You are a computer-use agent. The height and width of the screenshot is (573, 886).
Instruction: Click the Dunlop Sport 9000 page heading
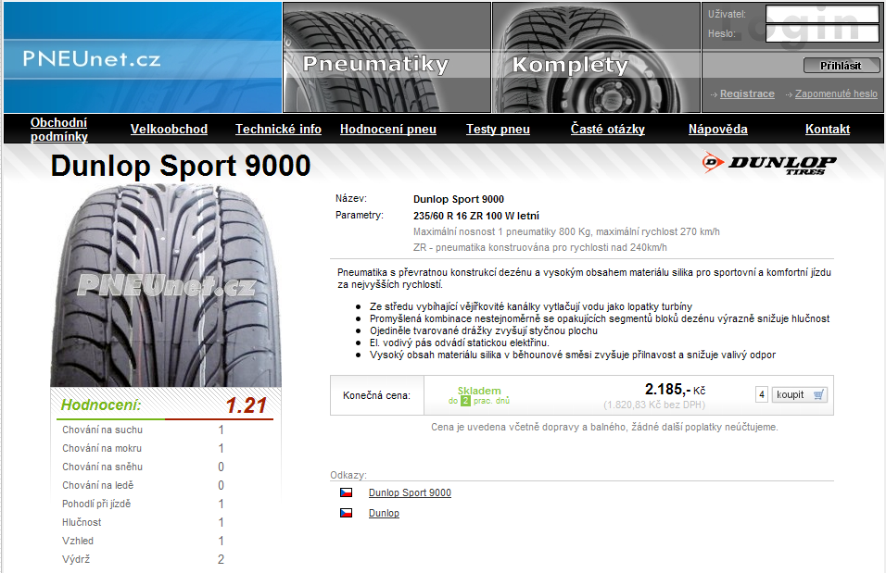(x=181, y=166)
